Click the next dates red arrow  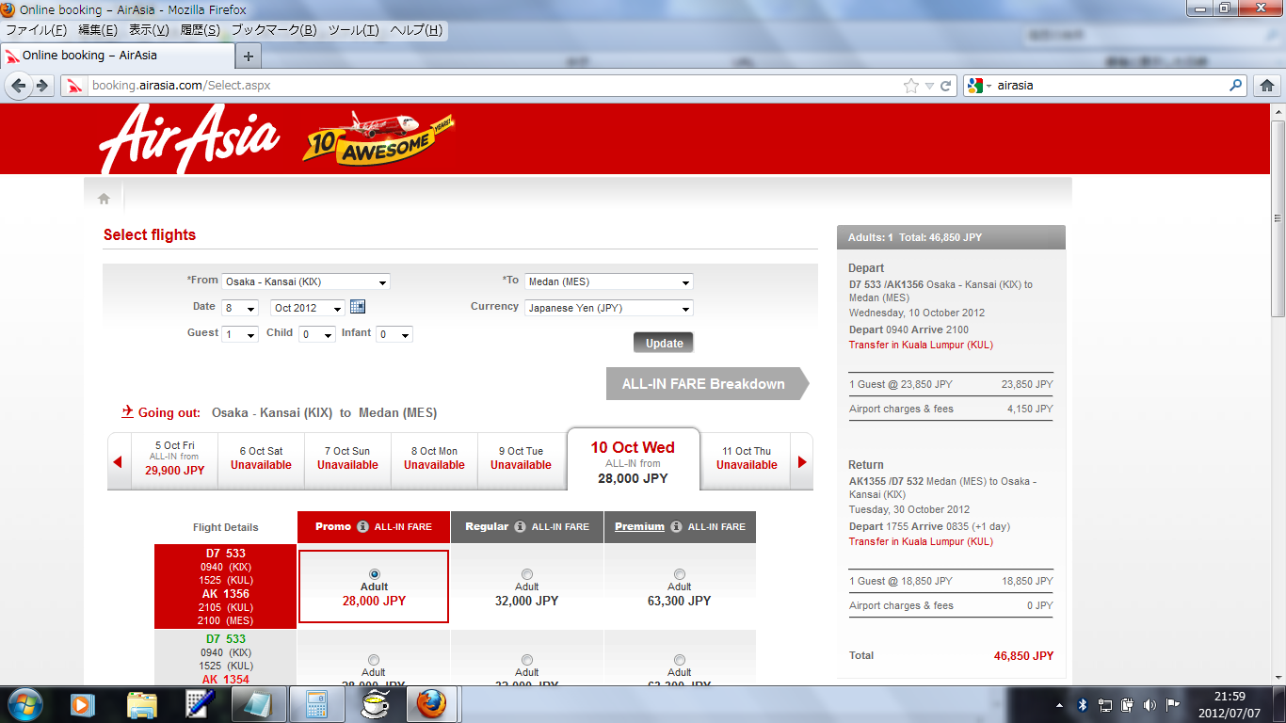click(x=802, y=461)
